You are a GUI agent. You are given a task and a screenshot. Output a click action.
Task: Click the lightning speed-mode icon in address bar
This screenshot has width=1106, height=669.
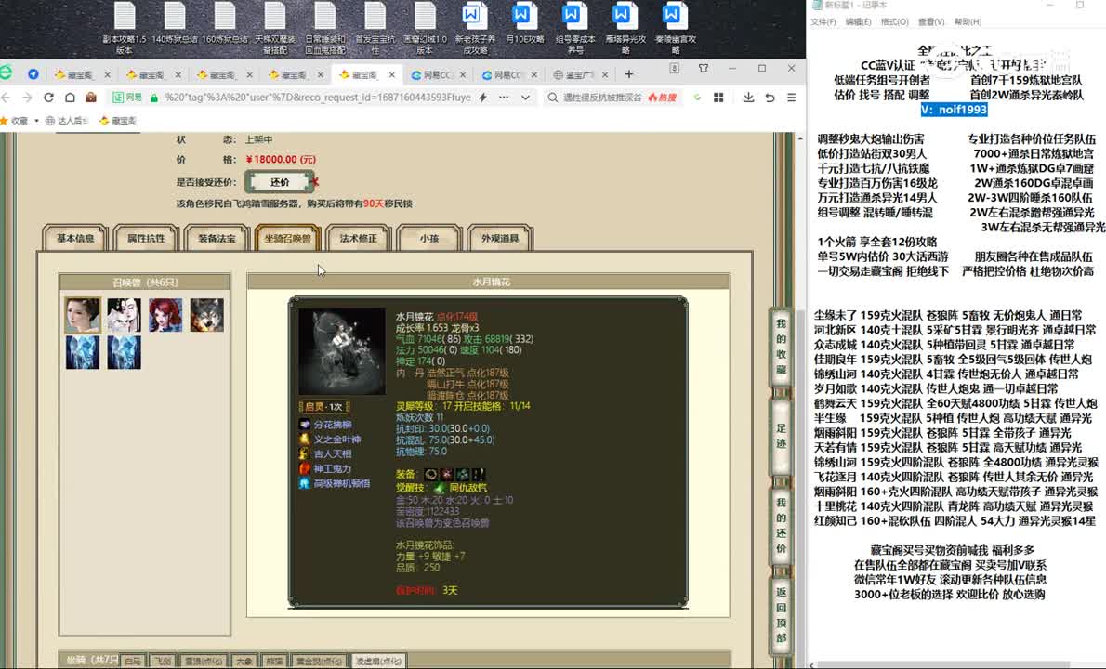pyautogui.click(x=483, y=98)
